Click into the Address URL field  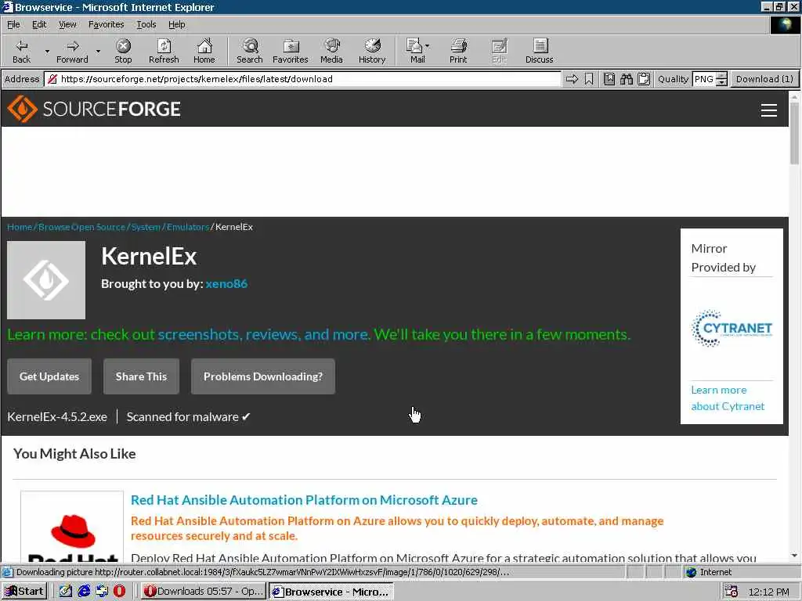tap(303, 79)
